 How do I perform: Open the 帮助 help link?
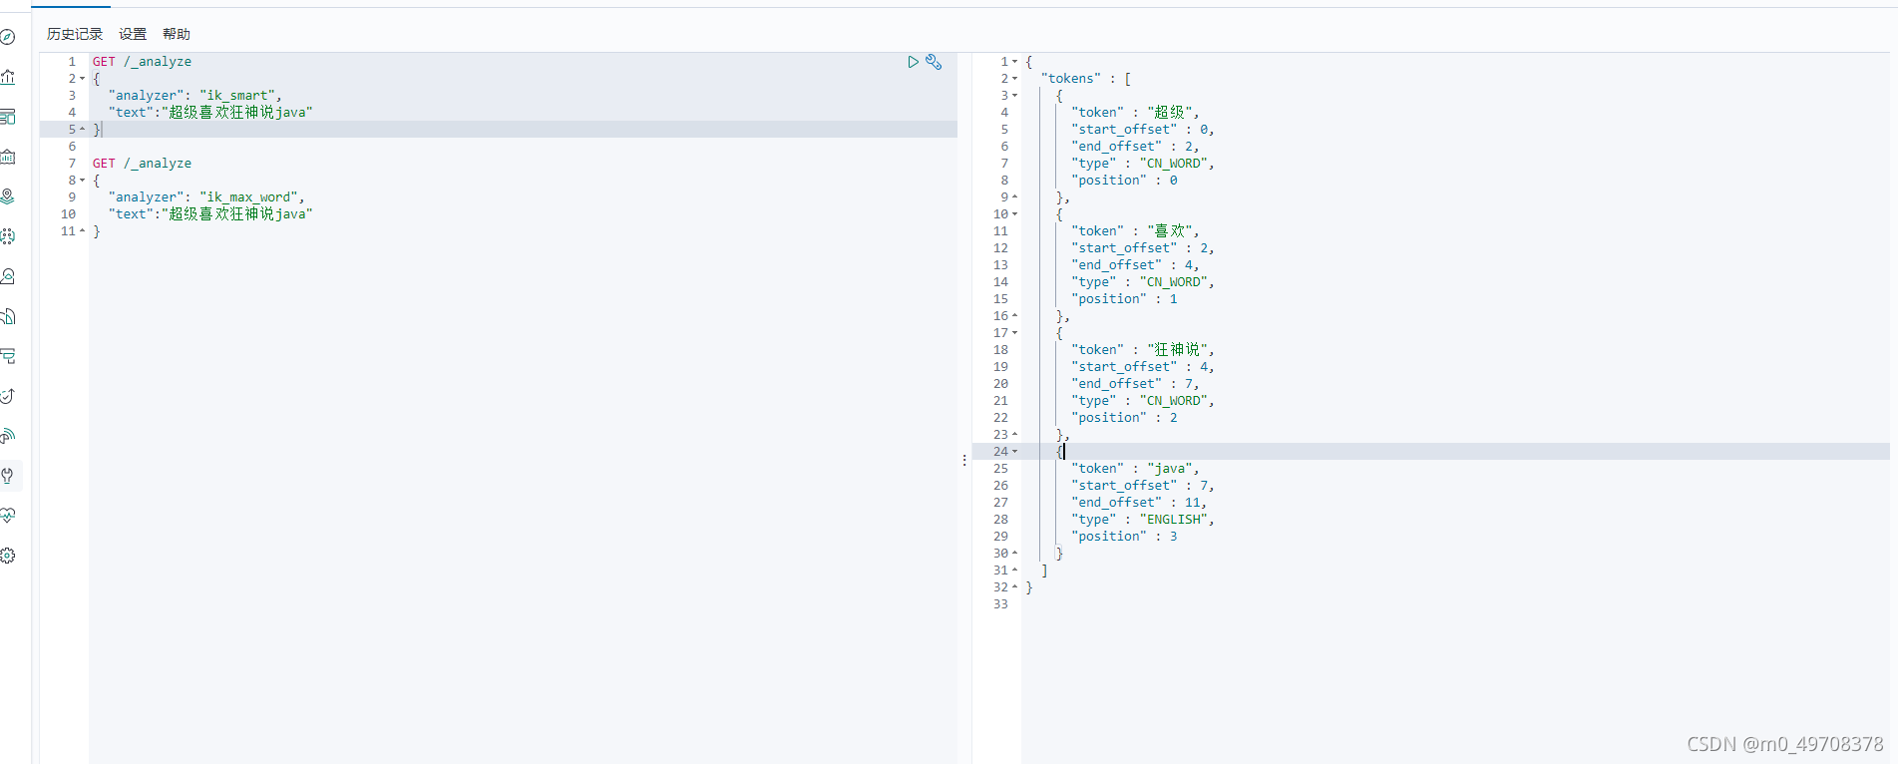(x=177, y=34)
